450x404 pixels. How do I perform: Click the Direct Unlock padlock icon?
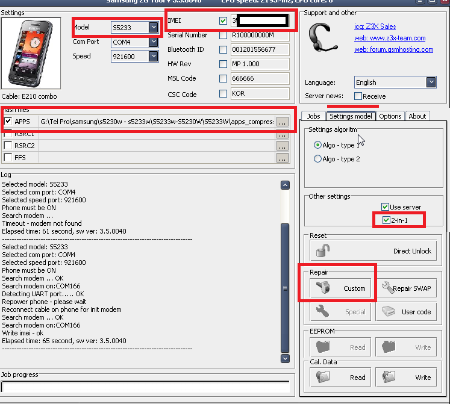322,250
